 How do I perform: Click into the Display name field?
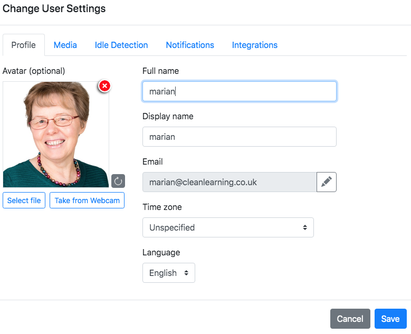tap(240, 137)
